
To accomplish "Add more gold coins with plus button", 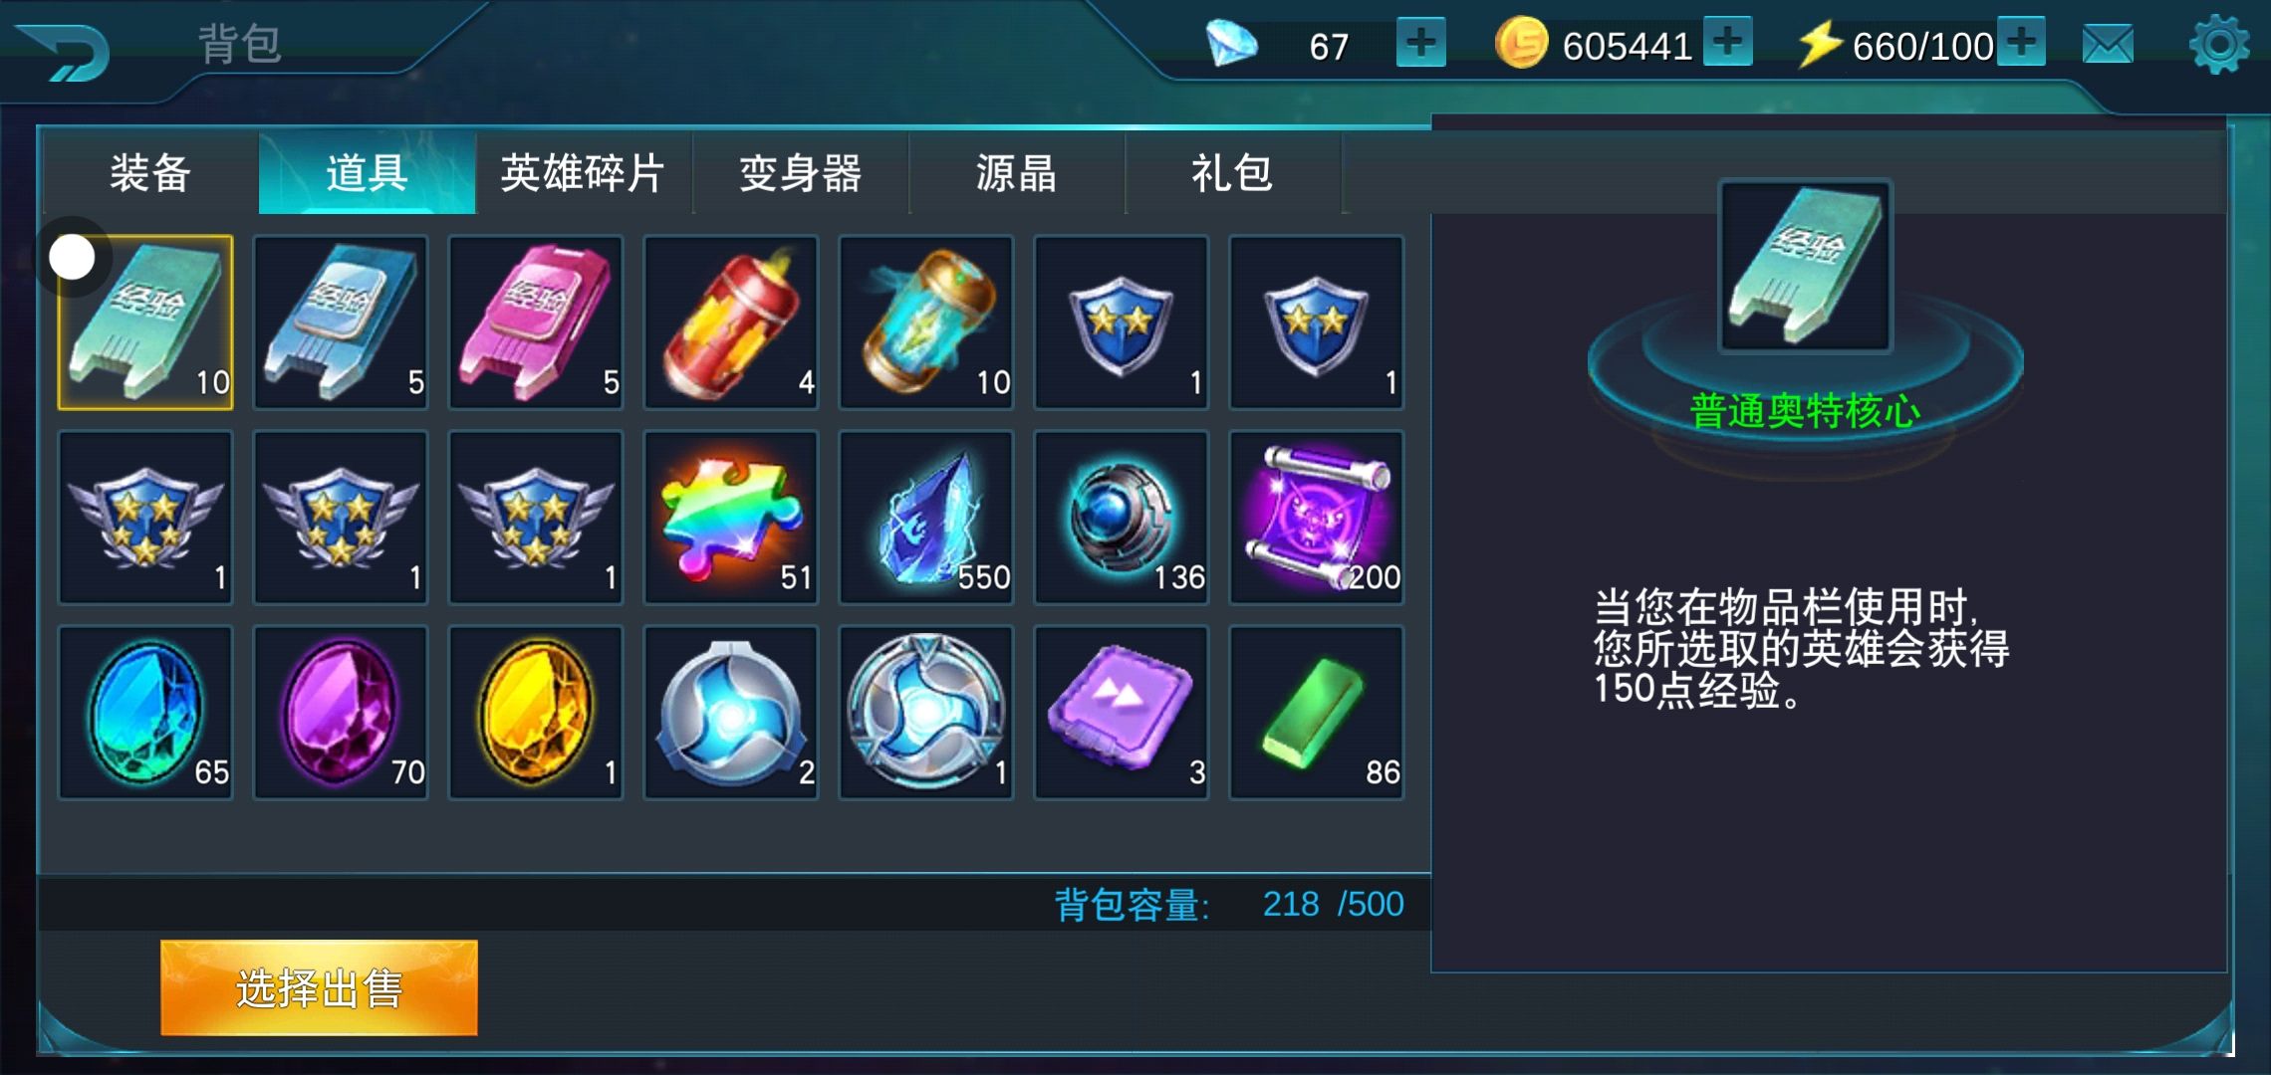I will click(1727, 42).
